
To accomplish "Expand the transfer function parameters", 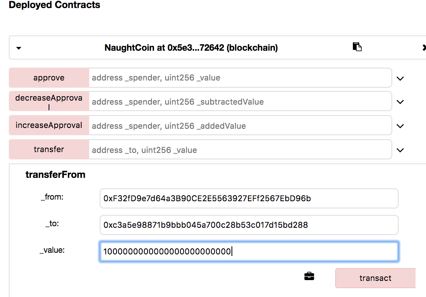I will [400, 150].
